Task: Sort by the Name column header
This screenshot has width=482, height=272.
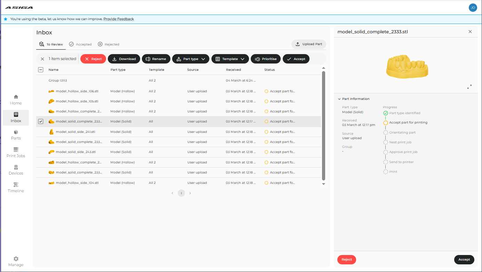Action: 54,70
